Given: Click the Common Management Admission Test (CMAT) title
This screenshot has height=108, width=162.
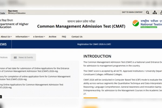Looking at the screenshot, I should [x=81, y=26].
